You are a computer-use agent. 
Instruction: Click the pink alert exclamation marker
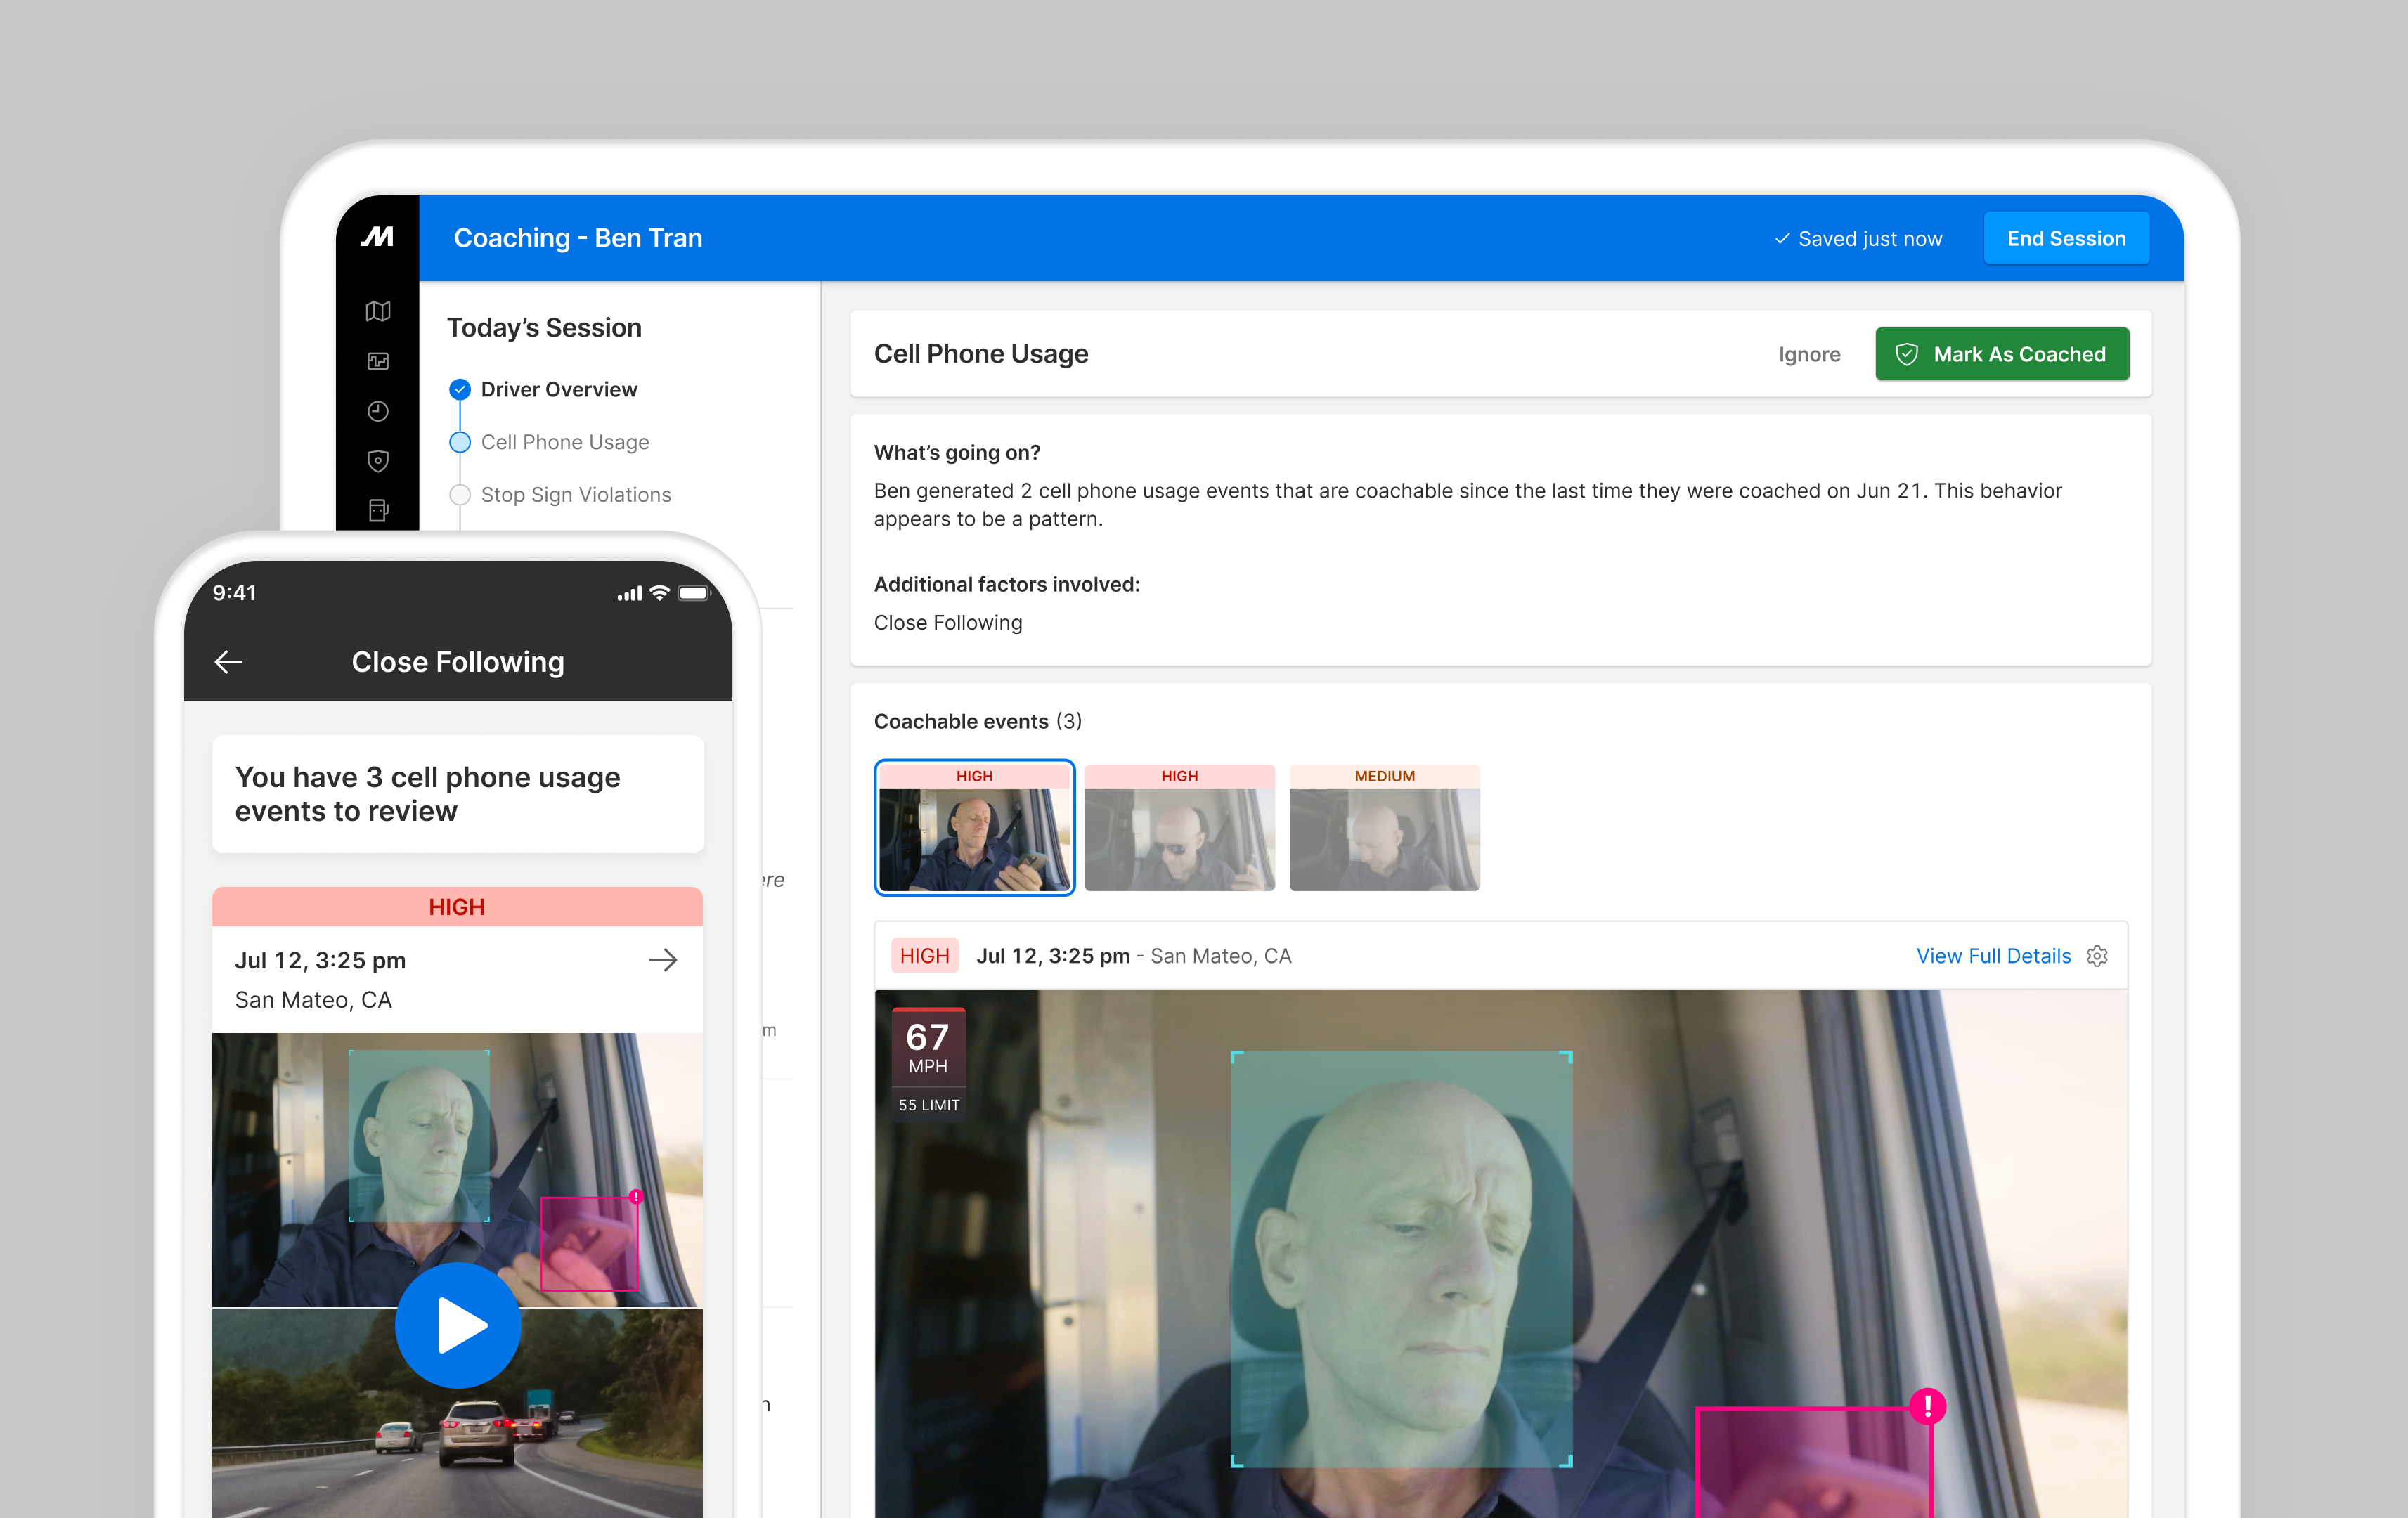pyautogui.click(x=1927, y=1406)
